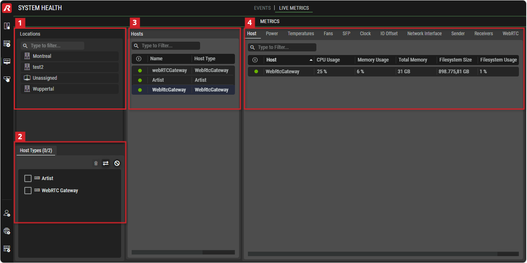Select the Receivers metrics tab
The height and width of the screenshot is (263, 527).
coord(484,34)
